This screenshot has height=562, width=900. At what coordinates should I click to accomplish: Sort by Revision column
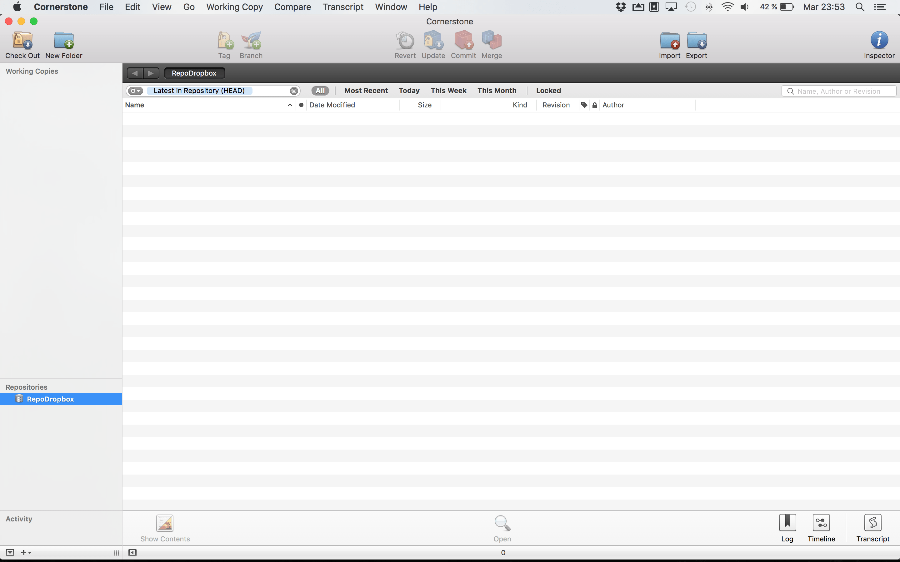tap(557, 105)
